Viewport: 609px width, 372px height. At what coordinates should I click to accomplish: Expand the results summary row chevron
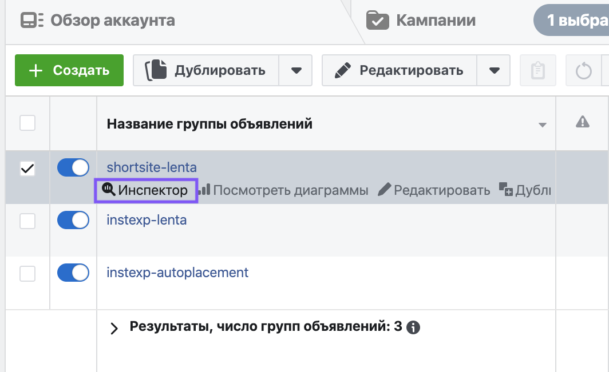tap(114, 328)
